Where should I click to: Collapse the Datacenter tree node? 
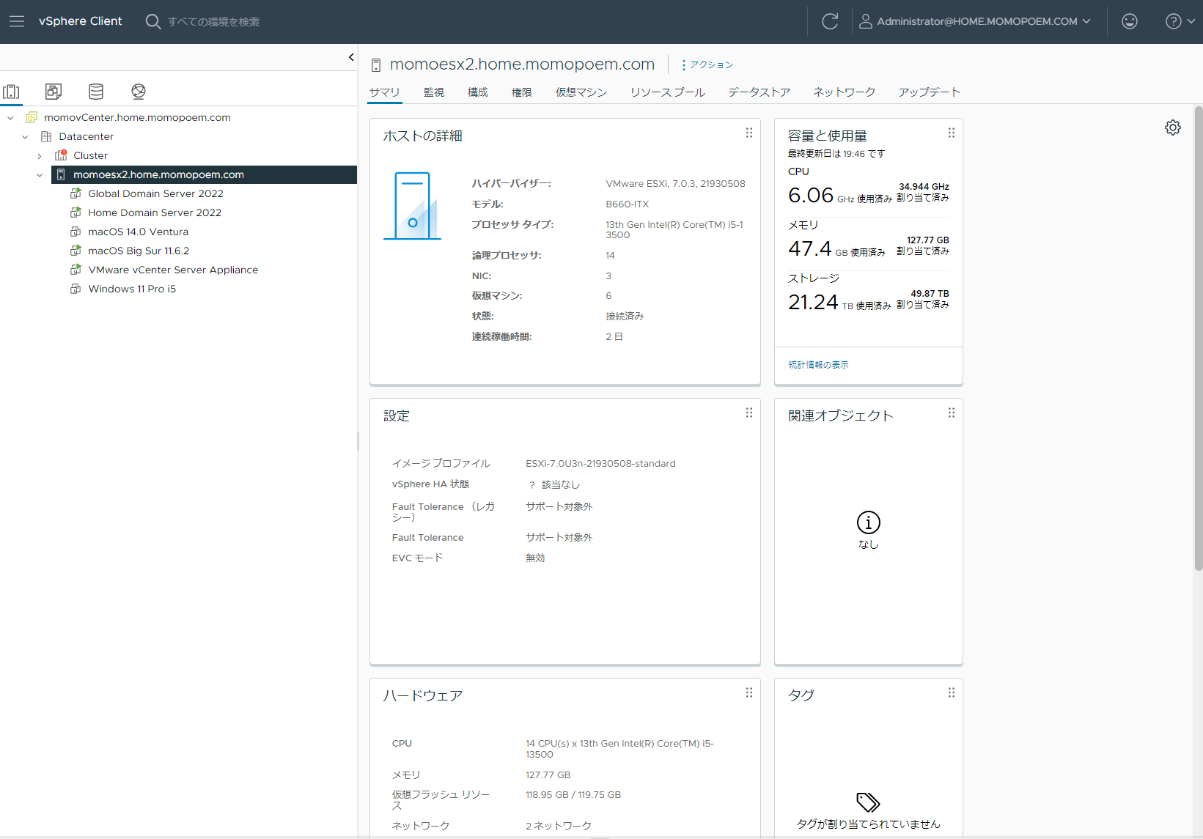tap(25, 136)
